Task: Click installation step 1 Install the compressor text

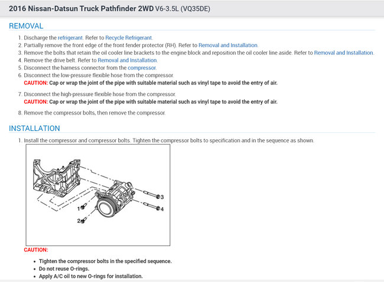Action: [x=169, y=140]
